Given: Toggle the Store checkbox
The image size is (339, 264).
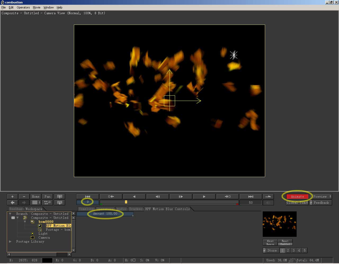Looking at the screenshot, I should (264, 251).
